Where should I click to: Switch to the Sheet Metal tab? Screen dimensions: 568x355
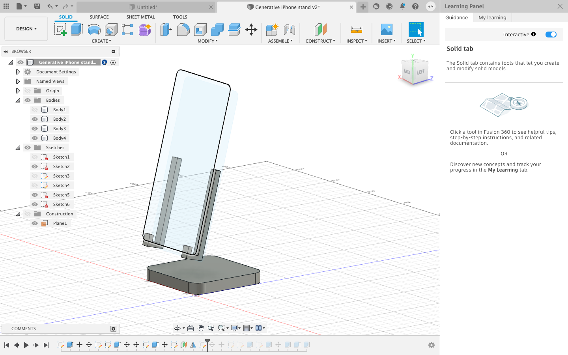(140, 17)
